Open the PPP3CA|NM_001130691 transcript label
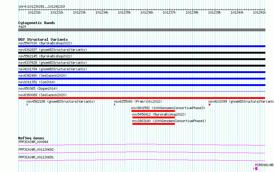The height and width of the screenshot is (172, 274). click(36, 157)
